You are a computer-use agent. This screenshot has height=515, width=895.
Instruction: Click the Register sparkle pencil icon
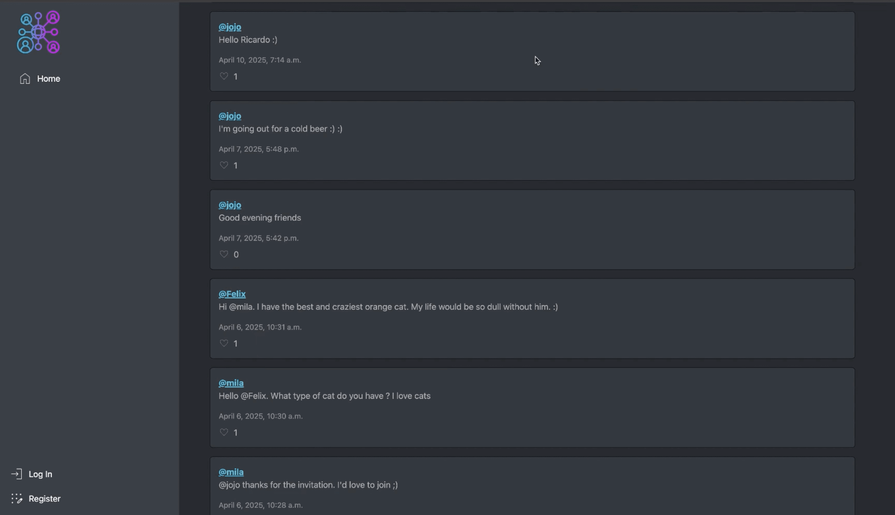pyautogui.click(x=17, y=498)
